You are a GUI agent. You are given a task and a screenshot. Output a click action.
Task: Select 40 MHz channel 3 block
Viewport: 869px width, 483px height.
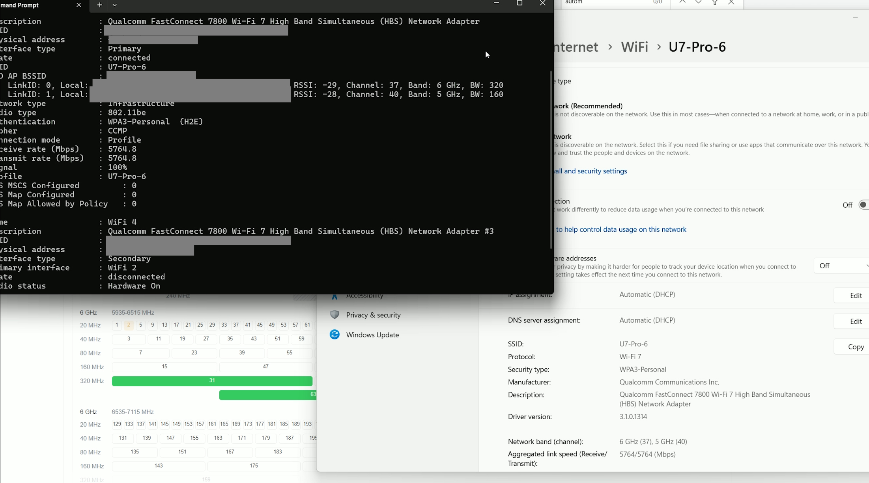[129, 339]
